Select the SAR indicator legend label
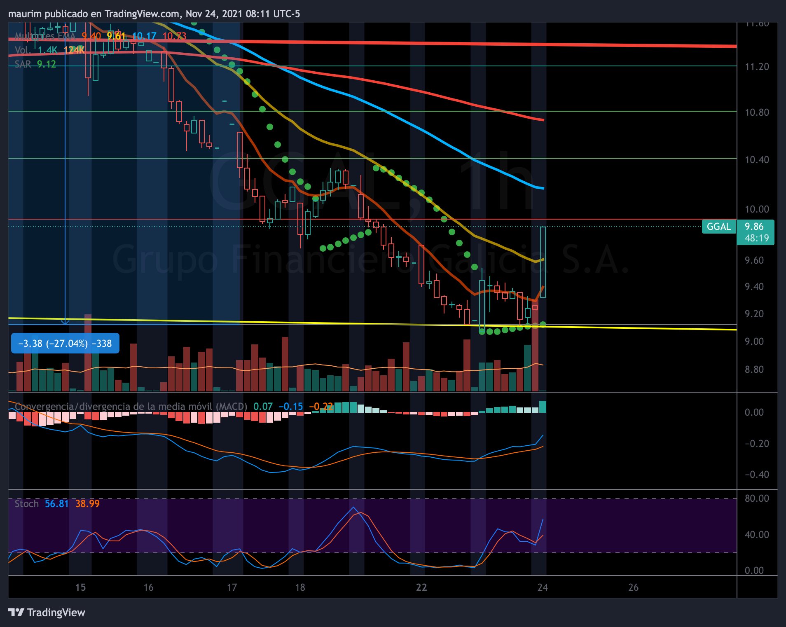The width and height of the screenshot is (786, 627). [x=23, y=64]
